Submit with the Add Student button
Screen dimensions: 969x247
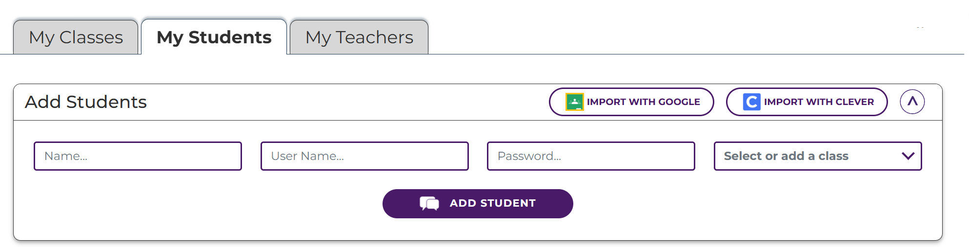[477, 204]
